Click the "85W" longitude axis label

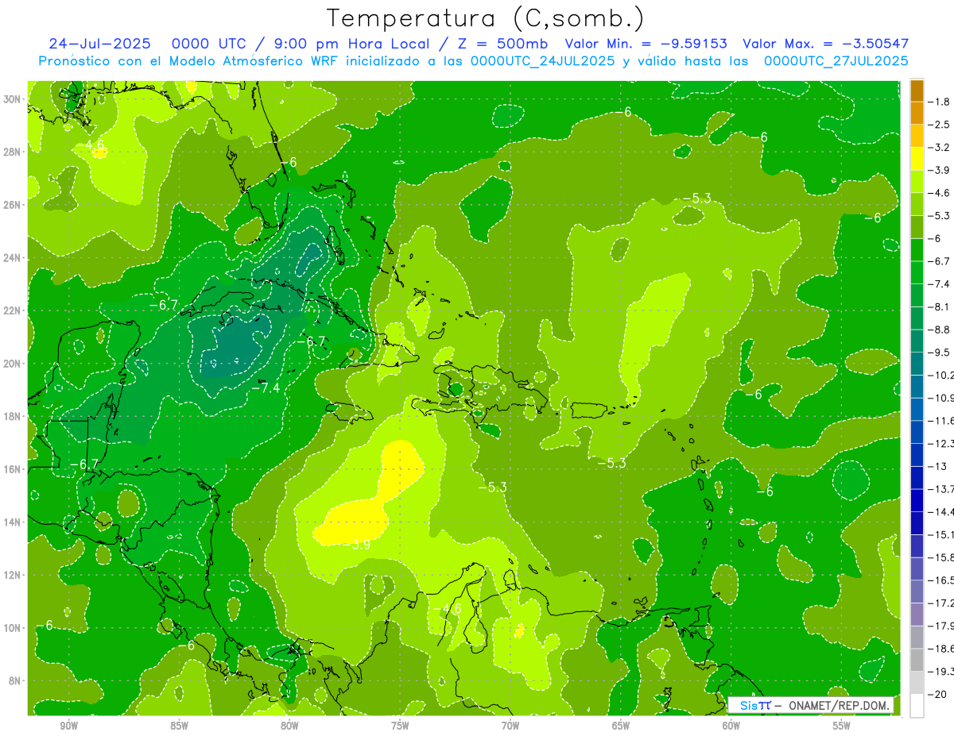coord(179,726)
